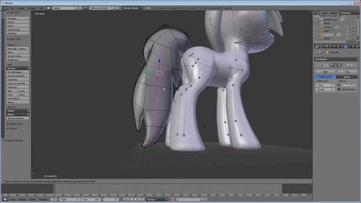
Task: Click Remove Doubles button
Action: [x=17, y=118]
